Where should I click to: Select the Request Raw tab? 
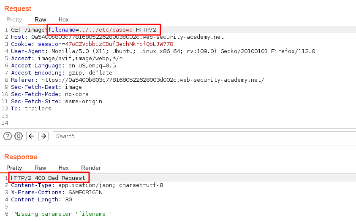[x=40, y=19]
